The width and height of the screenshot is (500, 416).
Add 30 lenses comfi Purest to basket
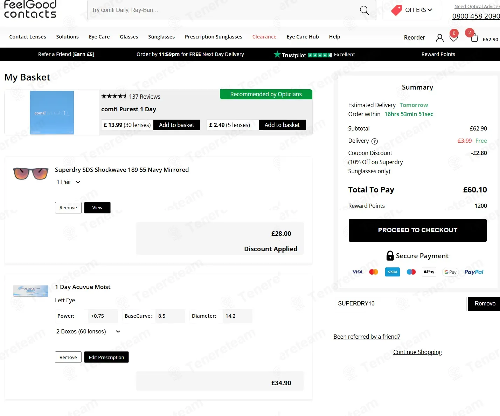tap(176, 125)
